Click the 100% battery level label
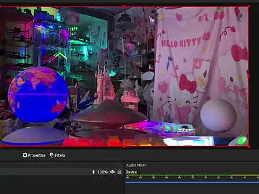 103,172
